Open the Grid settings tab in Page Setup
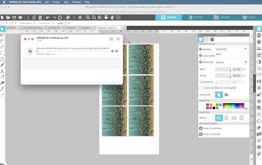The image size is (262, 165). point(206,39)
